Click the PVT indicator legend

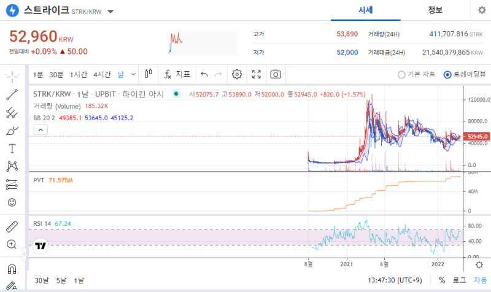39,180
